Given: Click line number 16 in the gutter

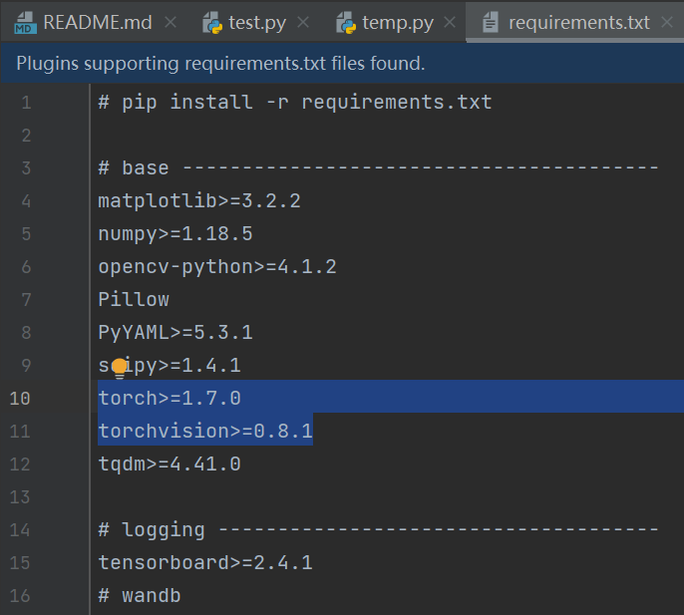Looking at the screenshot, I should (x=20, y=596).
